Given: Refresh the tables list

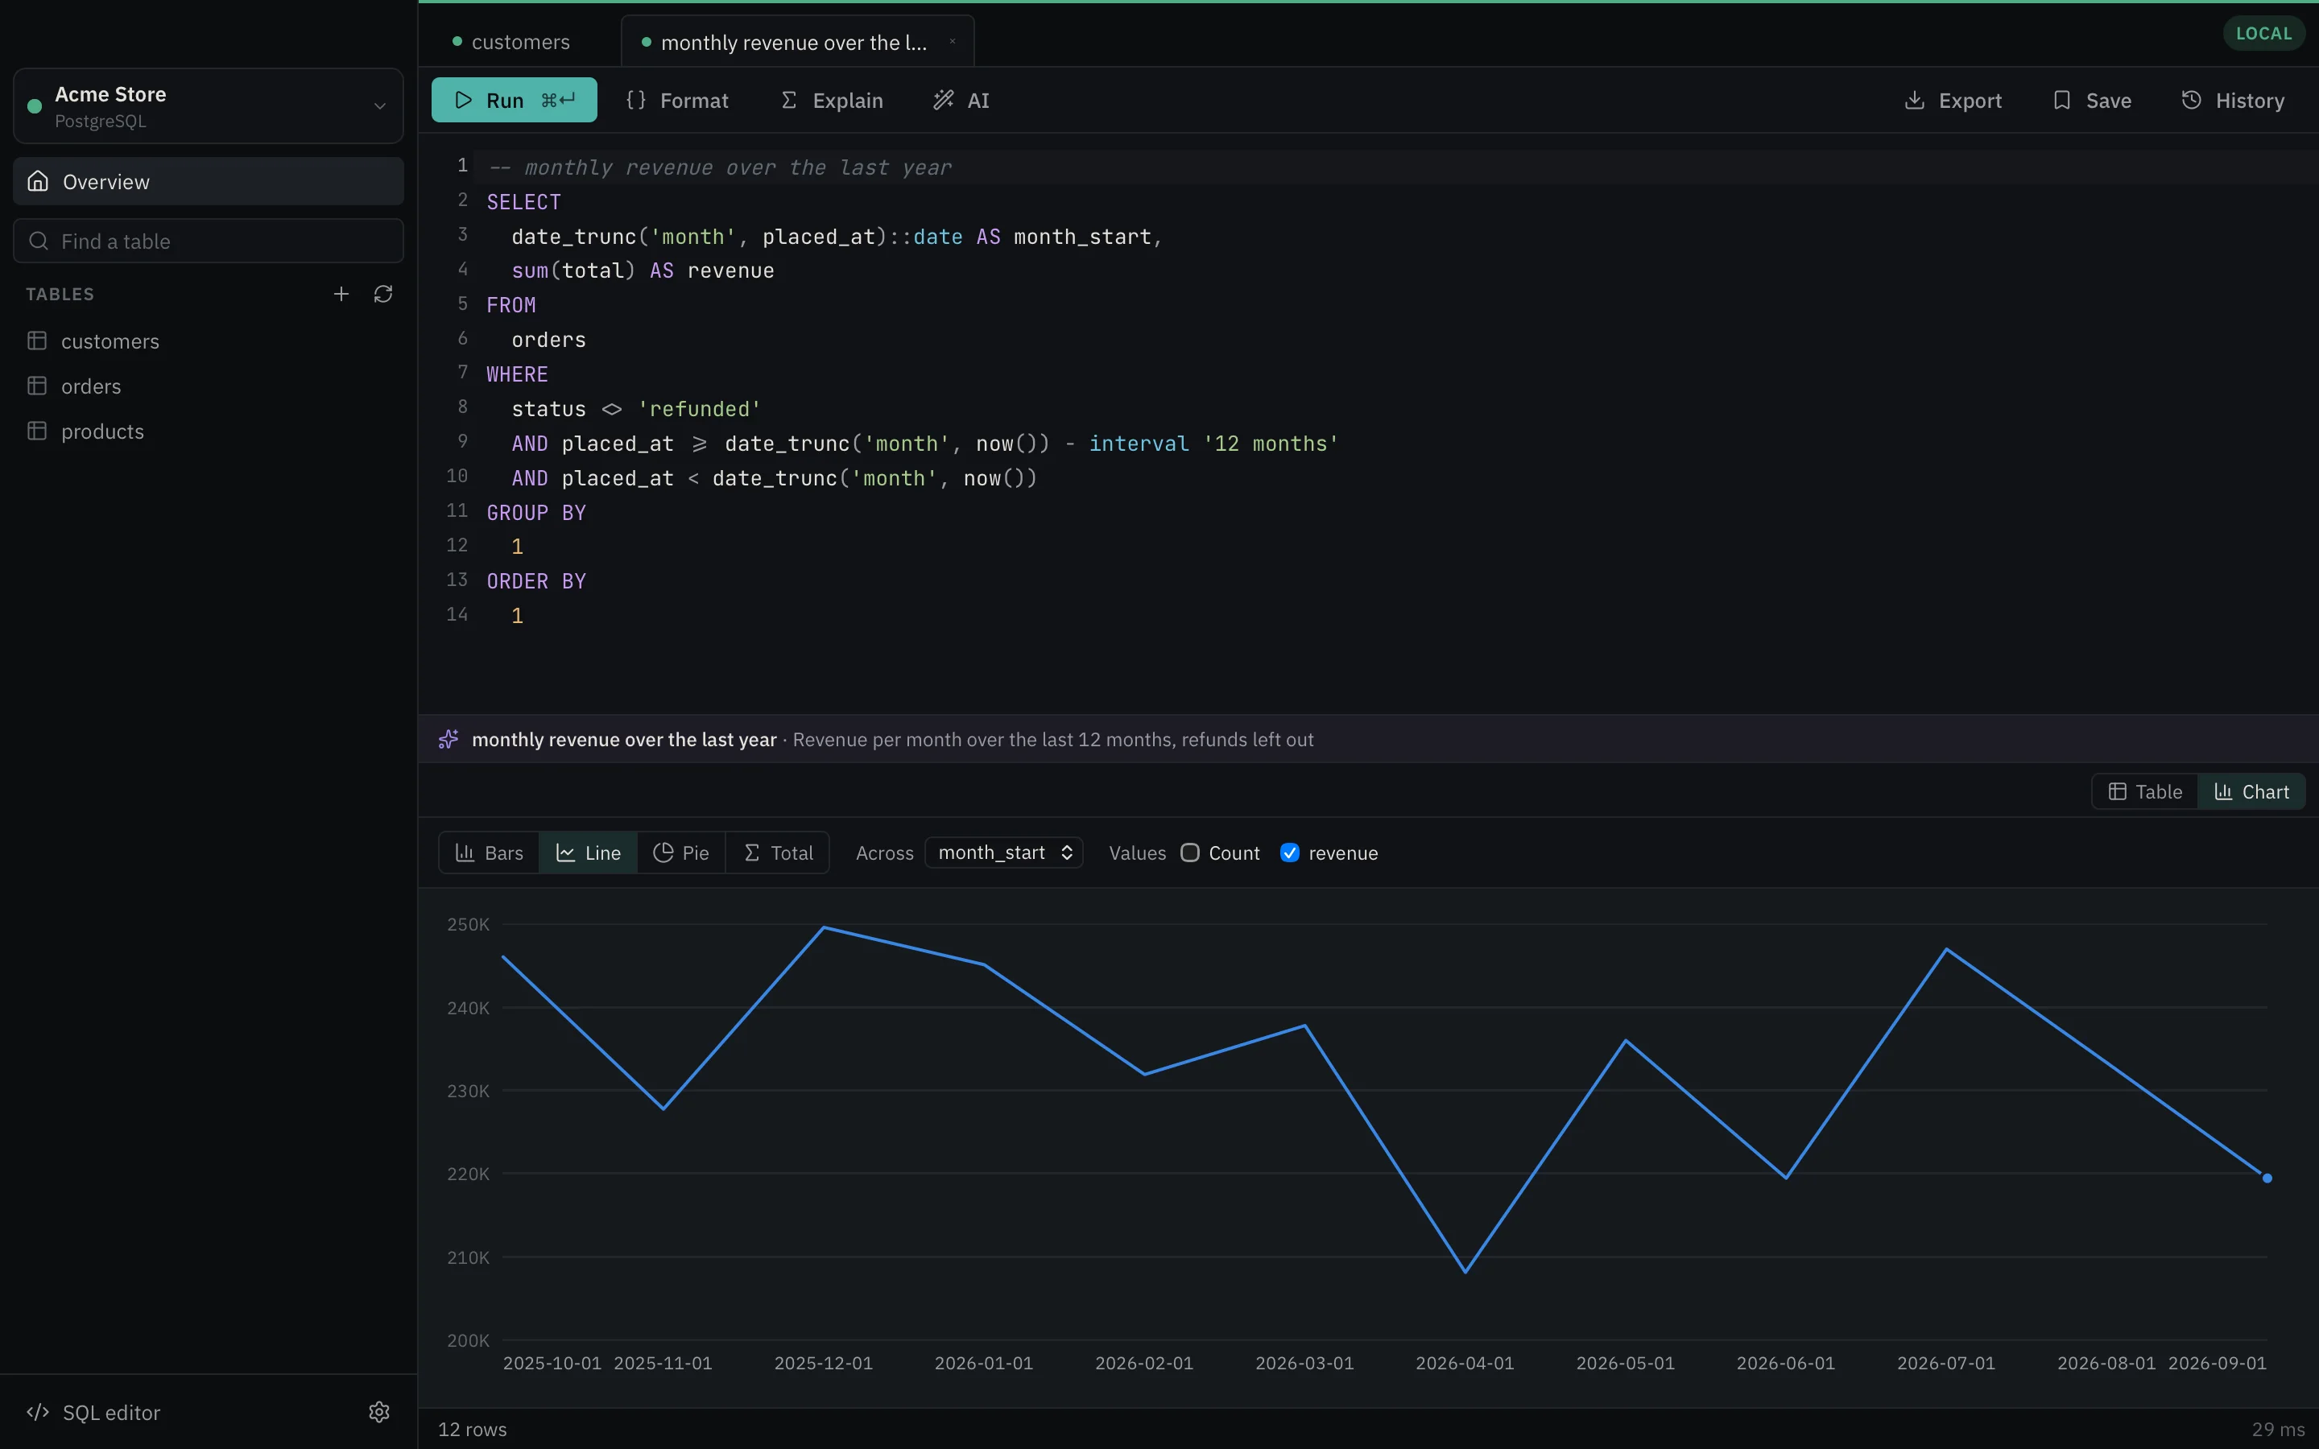Looking at the screenshot, I should tap(383, 294).
